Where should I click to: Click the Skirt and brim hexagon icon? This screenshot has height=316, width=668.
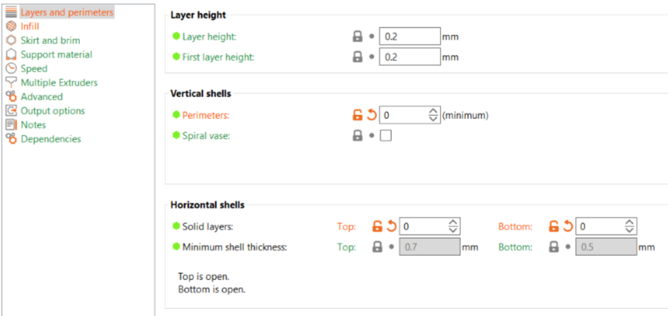tap(12, 41)
